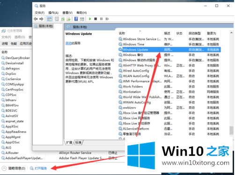The height and width of the screenshot is (175, 235).
Task: Click the 启动 link for Windows Update
Action: coord(68,43)
